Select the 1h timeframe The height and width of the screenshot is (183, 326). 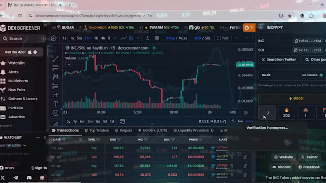(x=96, y=38)
